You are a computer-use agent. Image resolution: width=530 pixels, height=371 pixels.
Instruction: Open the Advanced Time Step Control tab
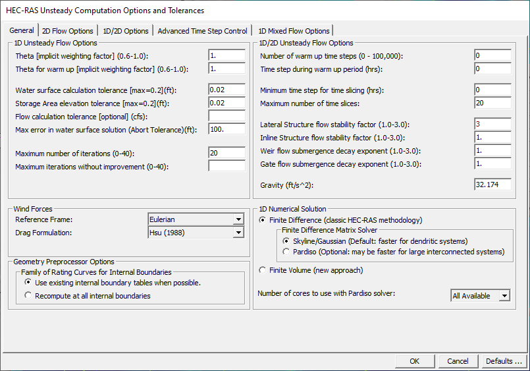[202, 31]
